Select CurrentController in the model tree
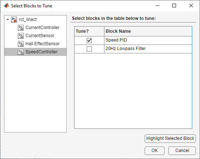The width and height of the screenshot is (200, 159). [x=42, y=28]
